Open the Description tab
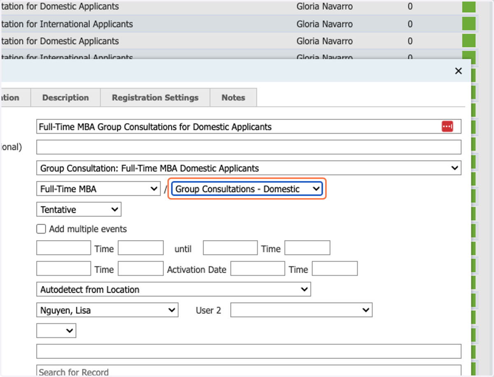494x377 pixels. pos(65,97)
